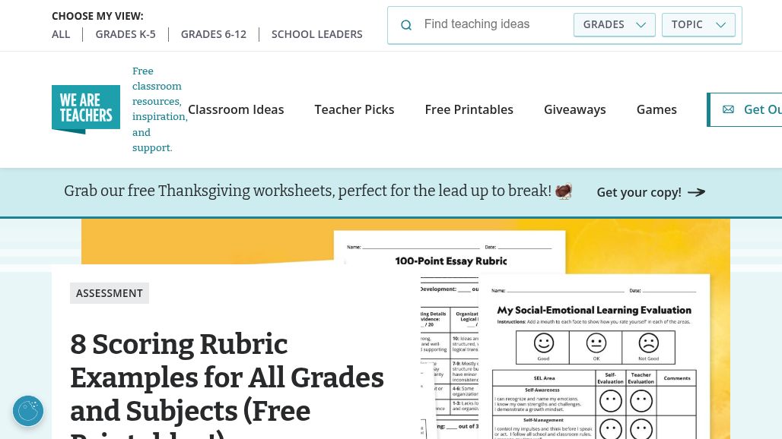Click the search magnifier icon
Viewport: 782px width, 439px height.
(x=406, y=25)
